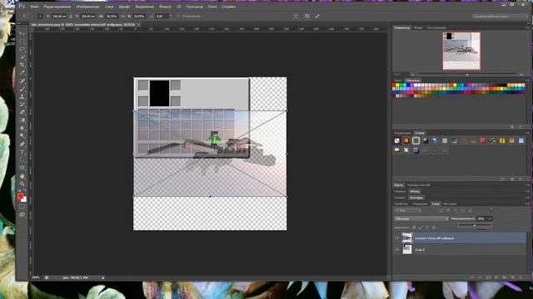Select the Path Selection tool

tap(22, 160)
